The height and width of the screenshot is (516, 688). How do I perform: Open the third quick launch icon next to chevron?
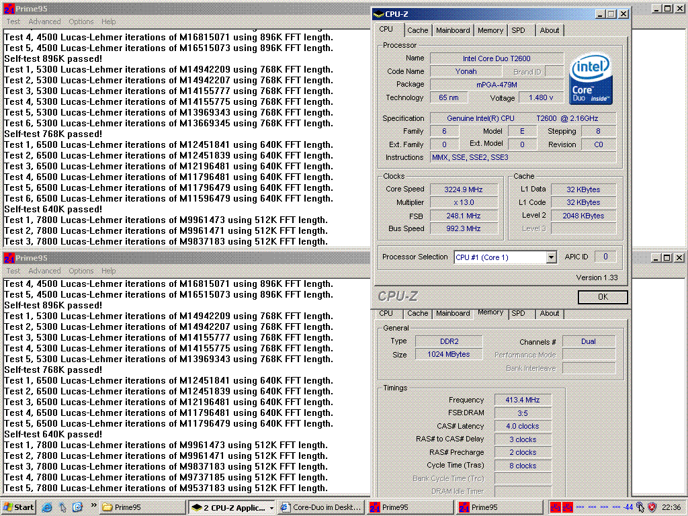coord(78,507)
